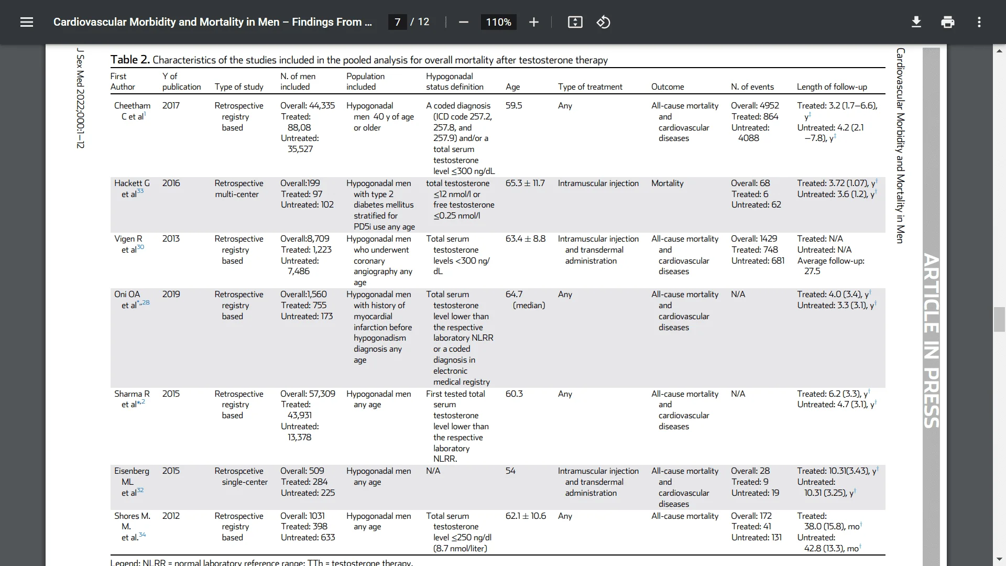Click 'Overall: 1429' events cell
The width and height of the screenshot is (1006, 566).
pos(754,238)
